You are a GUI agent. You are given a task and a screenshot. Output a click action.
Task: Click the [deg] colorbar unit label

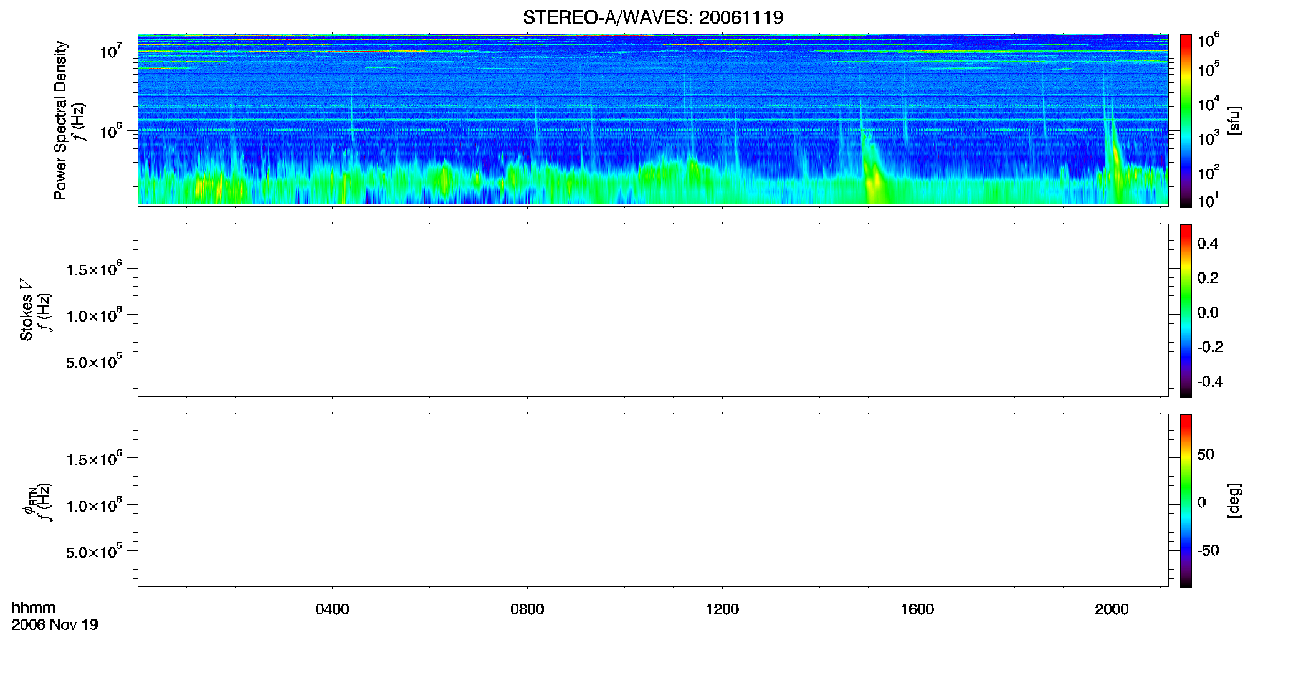(x=1234, y=500)
